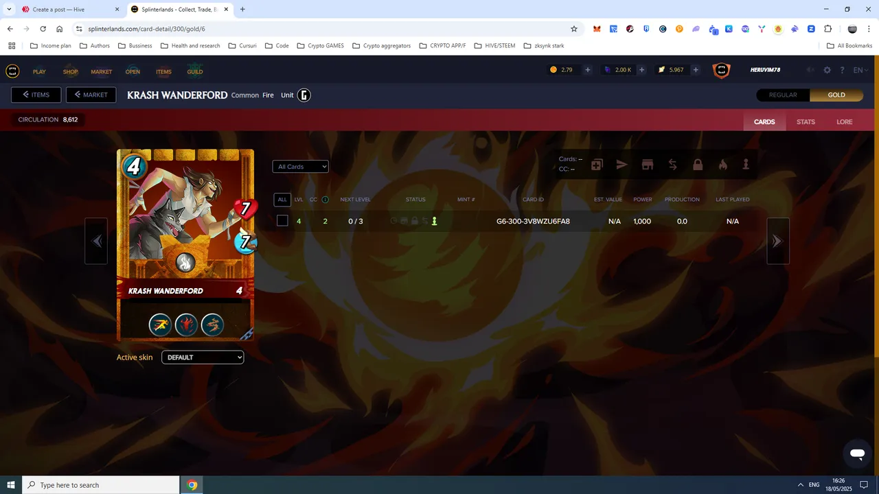
Task: Go to next card with right arrow
Action: [778, 241]
